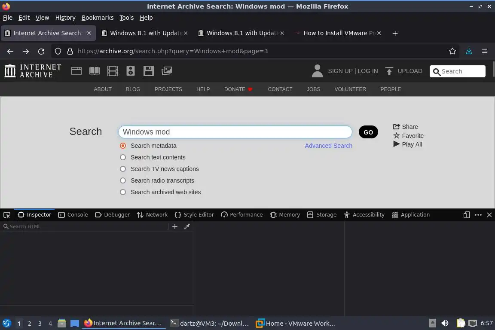Open the Wayback Machine web icon
Viewport: 495px width, 330px height.
click(x=76, y=71)
